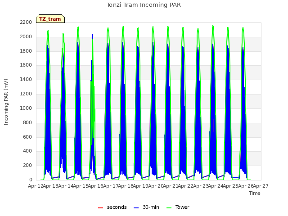The image size is (288, 216).
Task: Click the 200 y-axis tick label
Action: [27, 165]
